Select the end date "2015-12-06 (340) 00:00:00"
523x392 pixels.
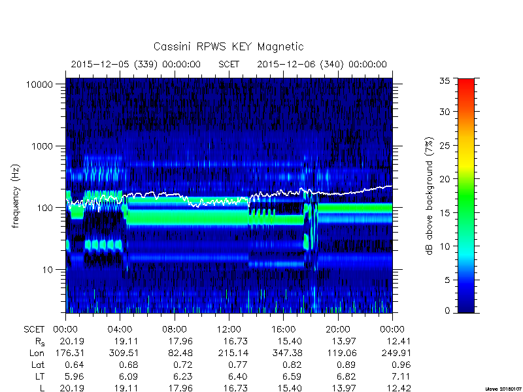322,64
